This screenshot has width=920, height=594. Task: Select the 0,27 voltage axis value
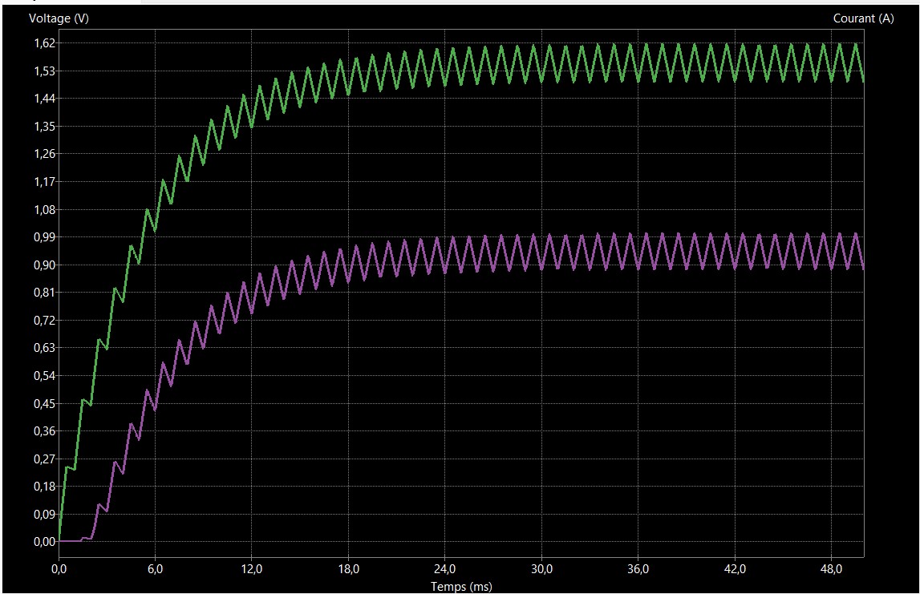pos(45,459)
